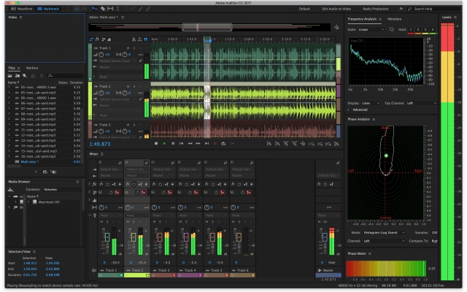
Task: Toggle fx power on Mixer Track 1
Action: 108,184
